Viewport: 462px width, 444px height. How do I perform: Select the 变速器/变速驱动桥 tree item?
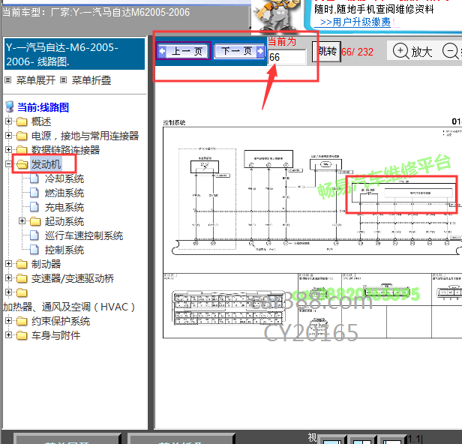click(73, 278)
